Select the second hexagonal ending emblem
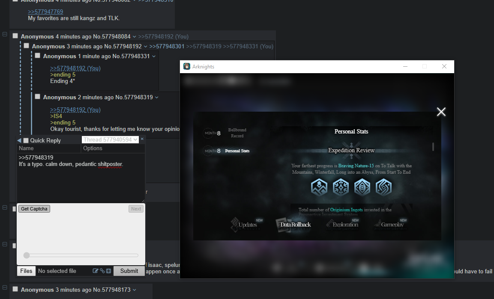Viewport: 494px width, 299px height. pyautogui.click(x=341, y=187)
